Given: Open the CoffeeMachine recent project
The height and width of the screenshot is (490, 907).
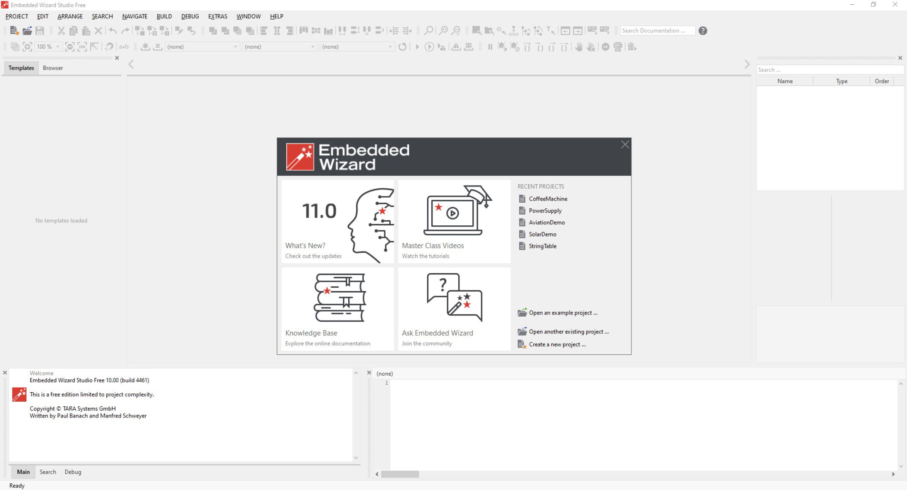Looking at the screenshot, I should point(548,199).
